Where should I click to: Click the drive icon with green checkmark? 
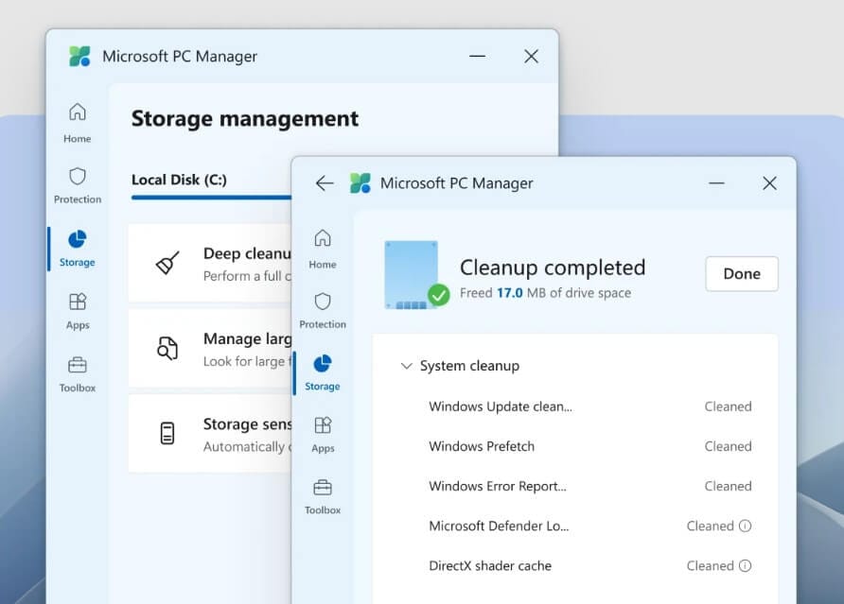[x=416, y=275]
